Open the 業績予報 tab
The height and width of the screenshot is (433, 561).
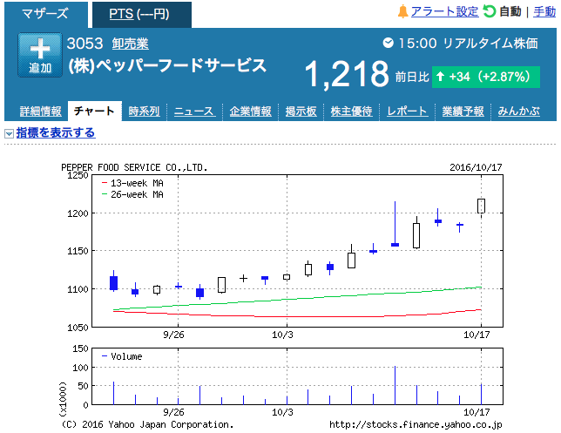[x=463, y=112]
